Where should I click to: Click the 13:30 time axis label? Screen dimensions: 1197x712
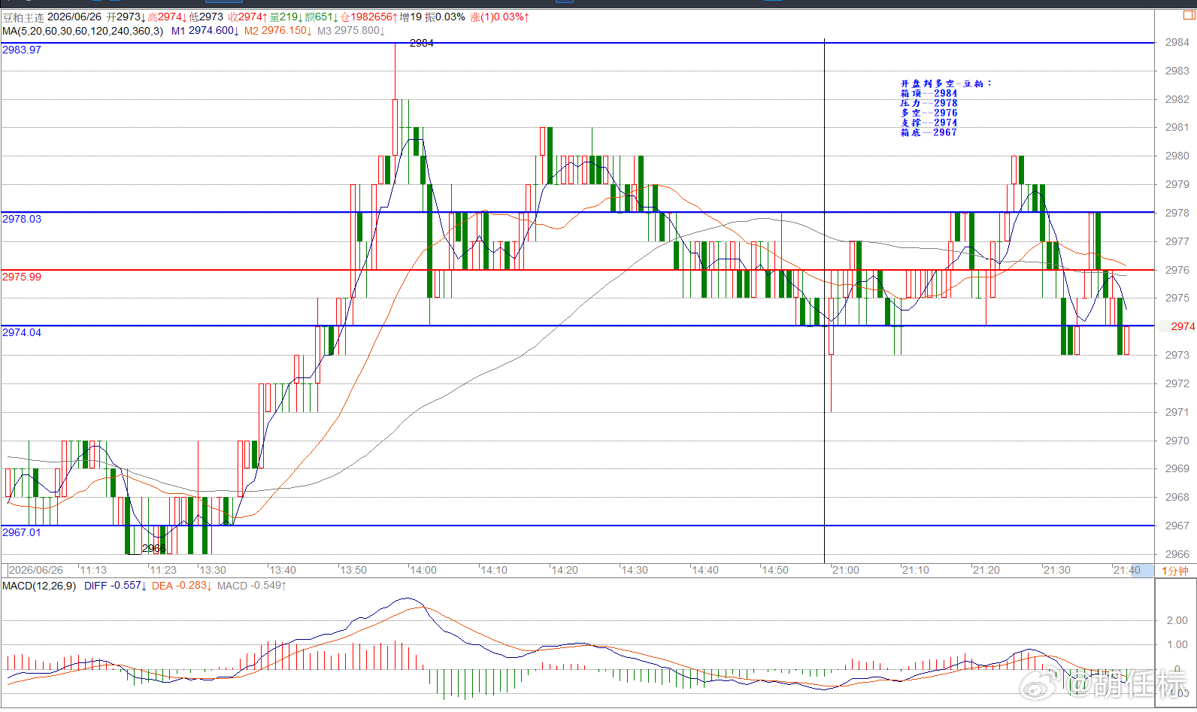tap(213, 570)
